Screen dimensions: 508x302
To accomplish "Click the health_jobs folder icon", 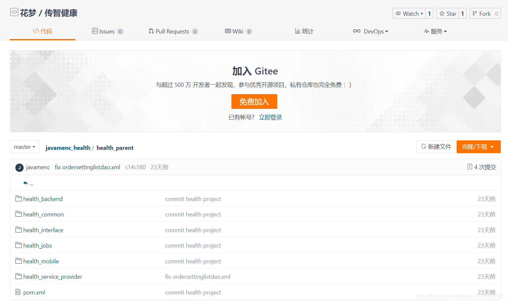I will pyautogui.click(x=19, y=245).
